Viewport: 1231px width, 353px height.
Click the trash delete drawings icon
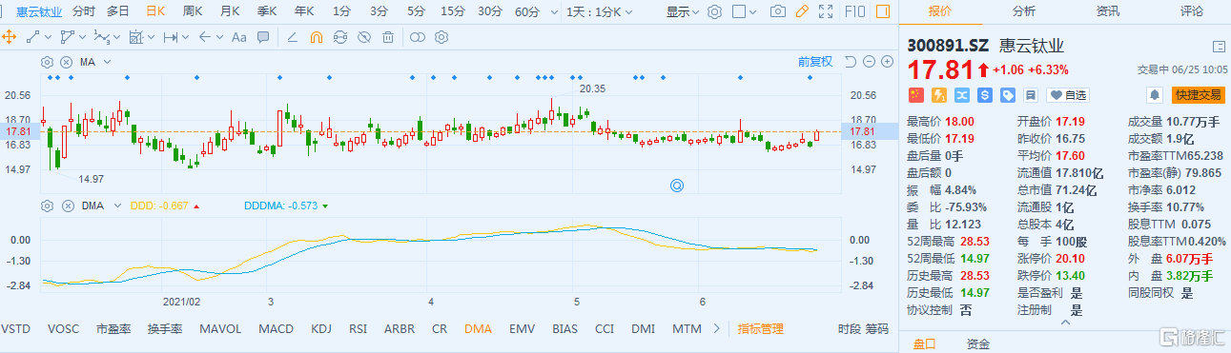tap(388, 37)
